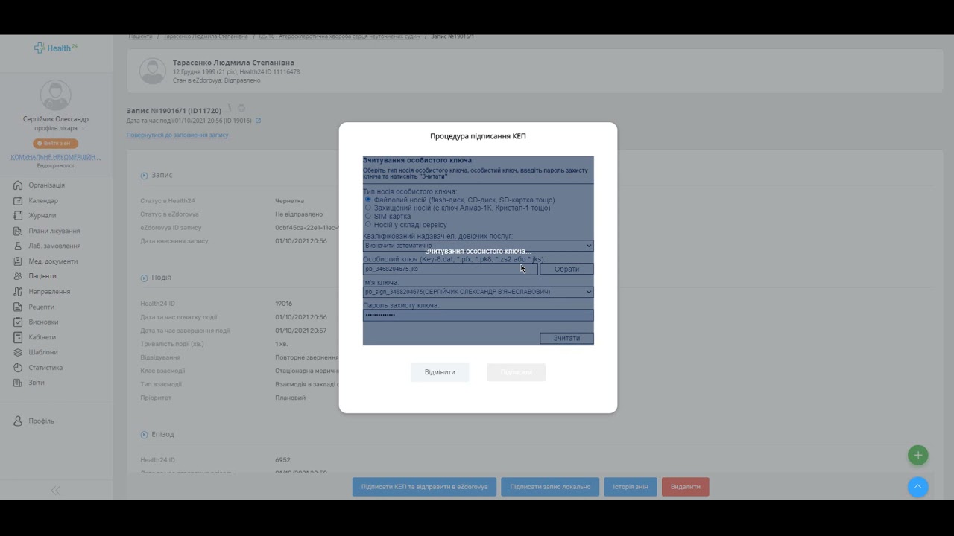954x536 pixels.
Task: Click the green plus floating button
Action: [918, 455]
